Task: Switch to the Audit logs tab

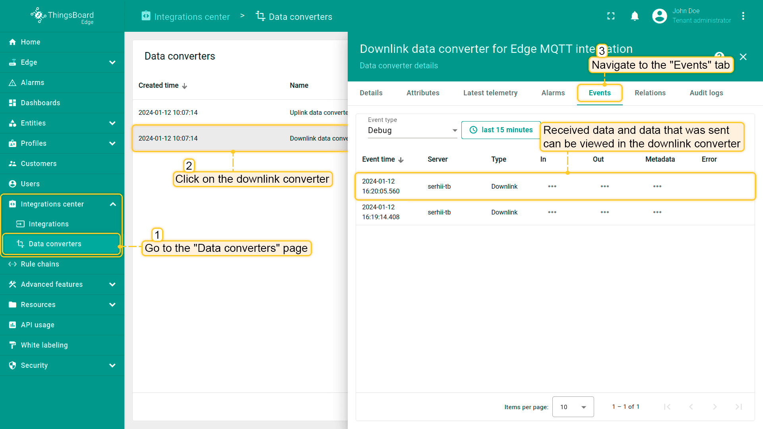Action: (706, 93)
